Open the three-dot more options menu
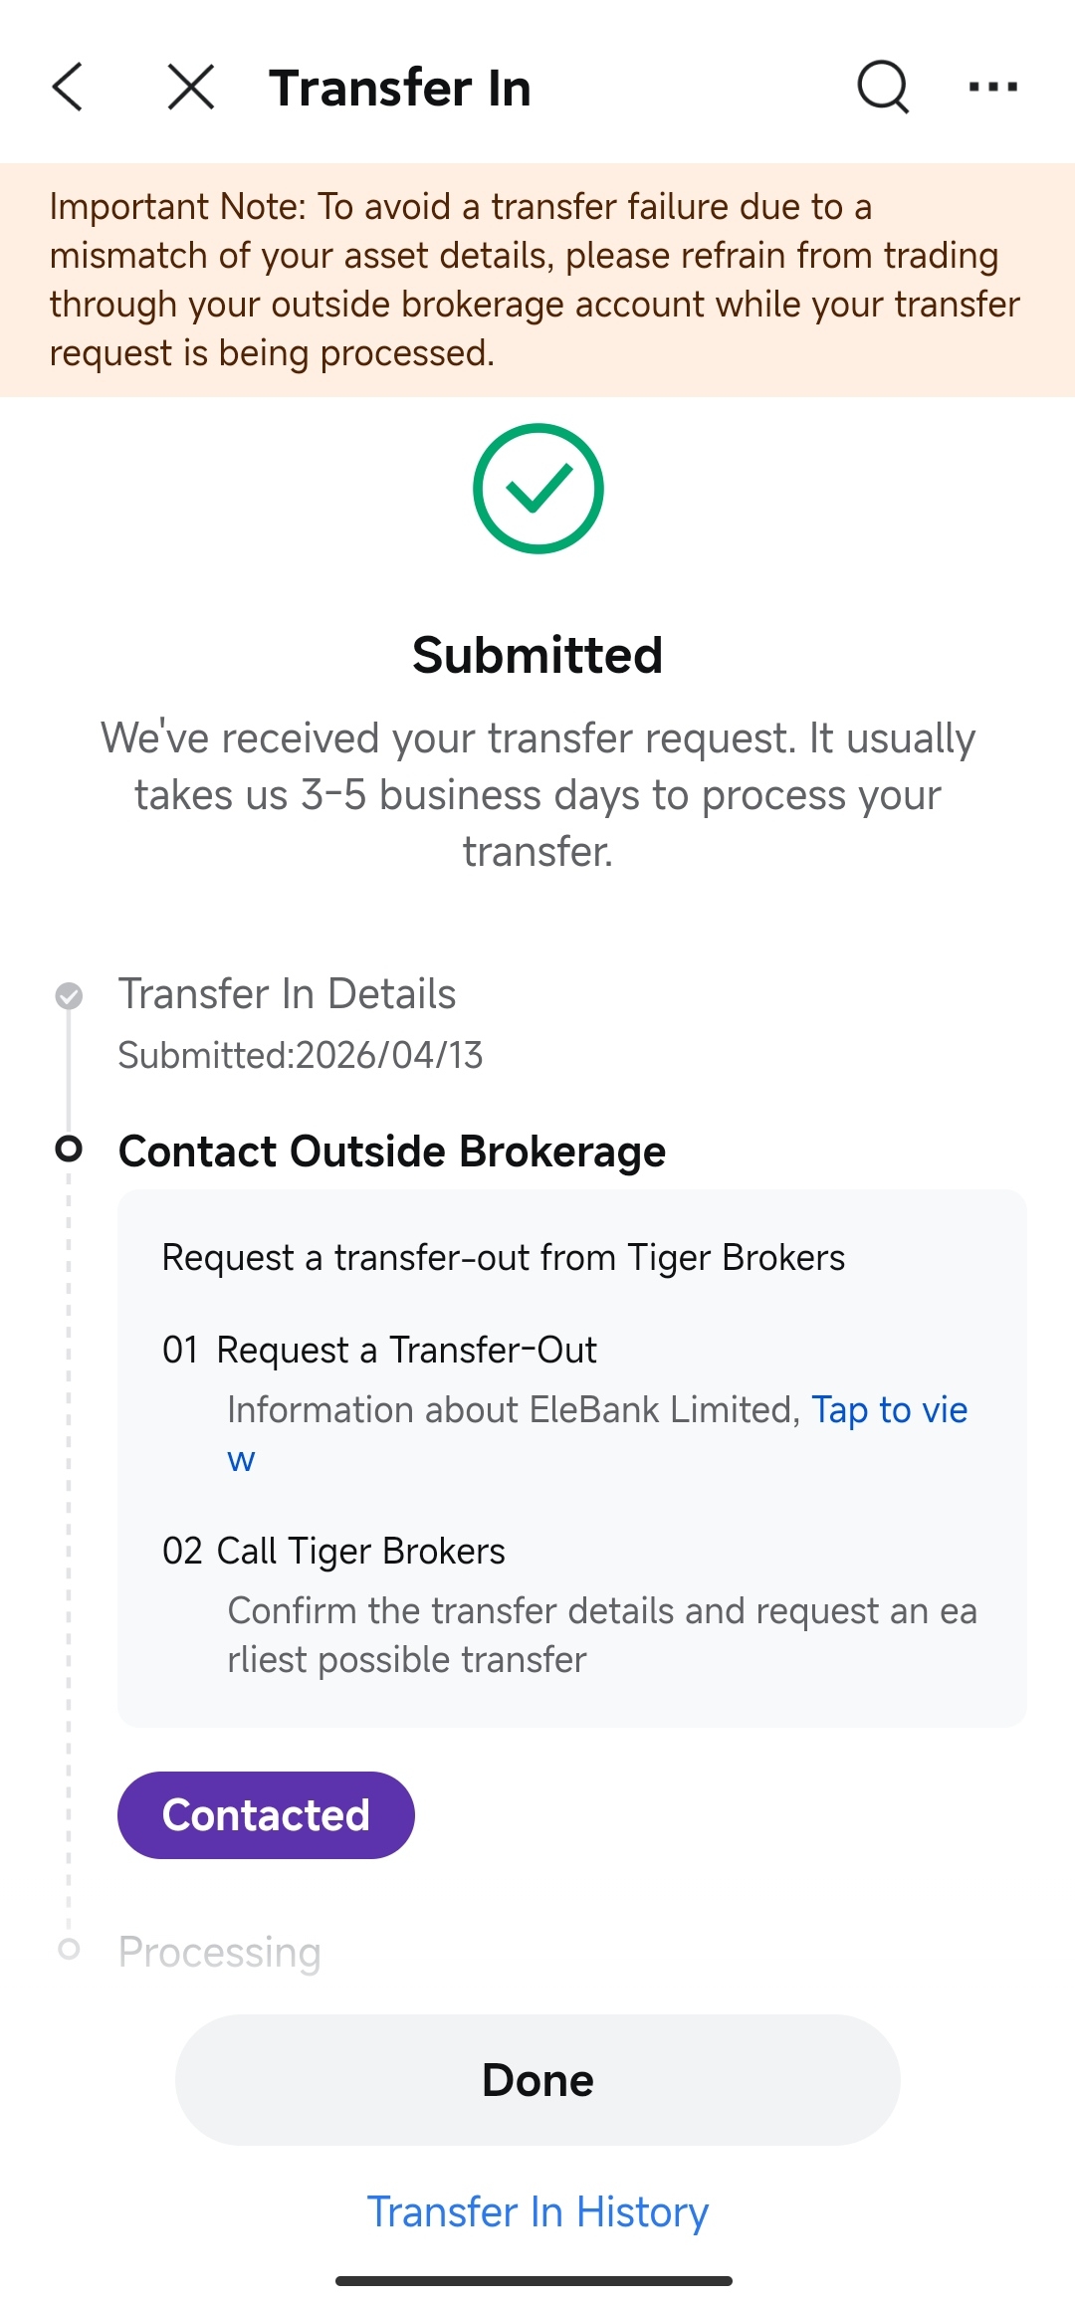The image size is (1075, 2303). tap(992, 88)
